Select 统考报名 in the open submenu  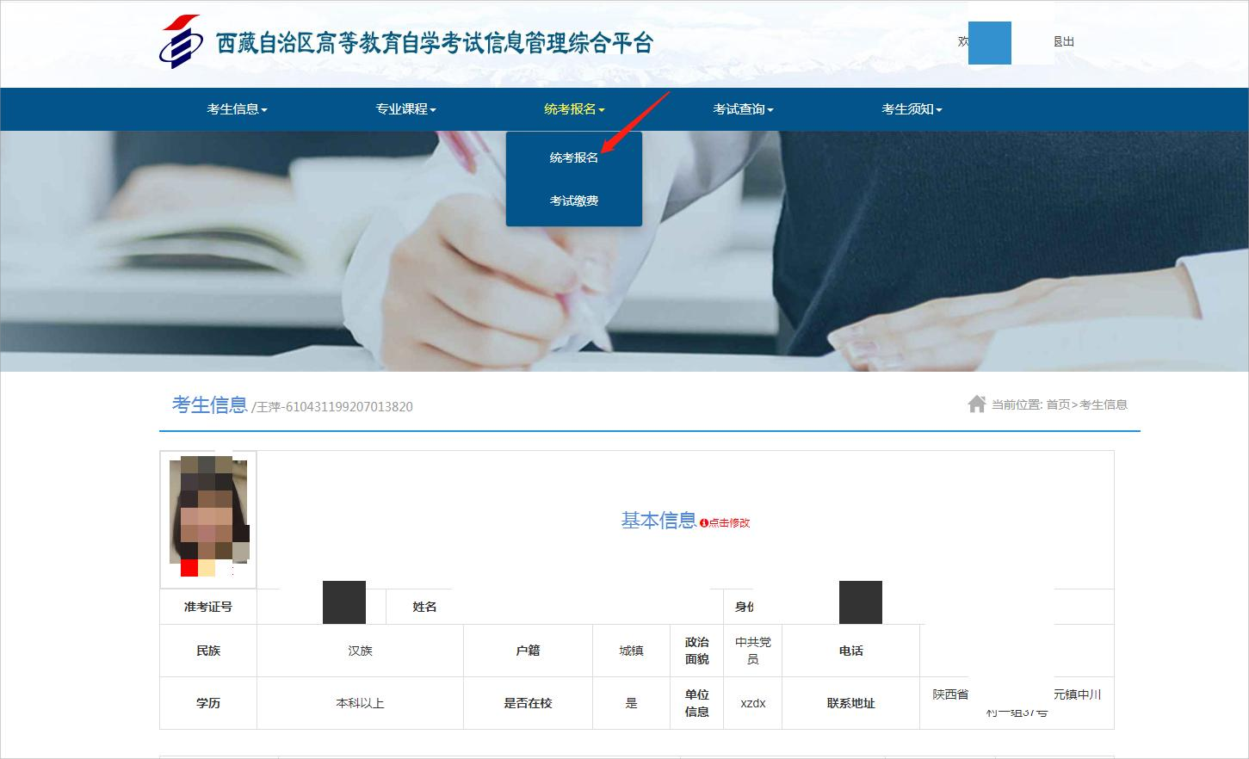574,157
